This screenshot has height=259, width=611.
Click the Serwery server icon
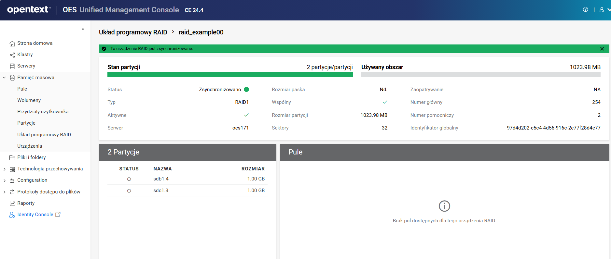pyautogui.click(x=12, y=66)
